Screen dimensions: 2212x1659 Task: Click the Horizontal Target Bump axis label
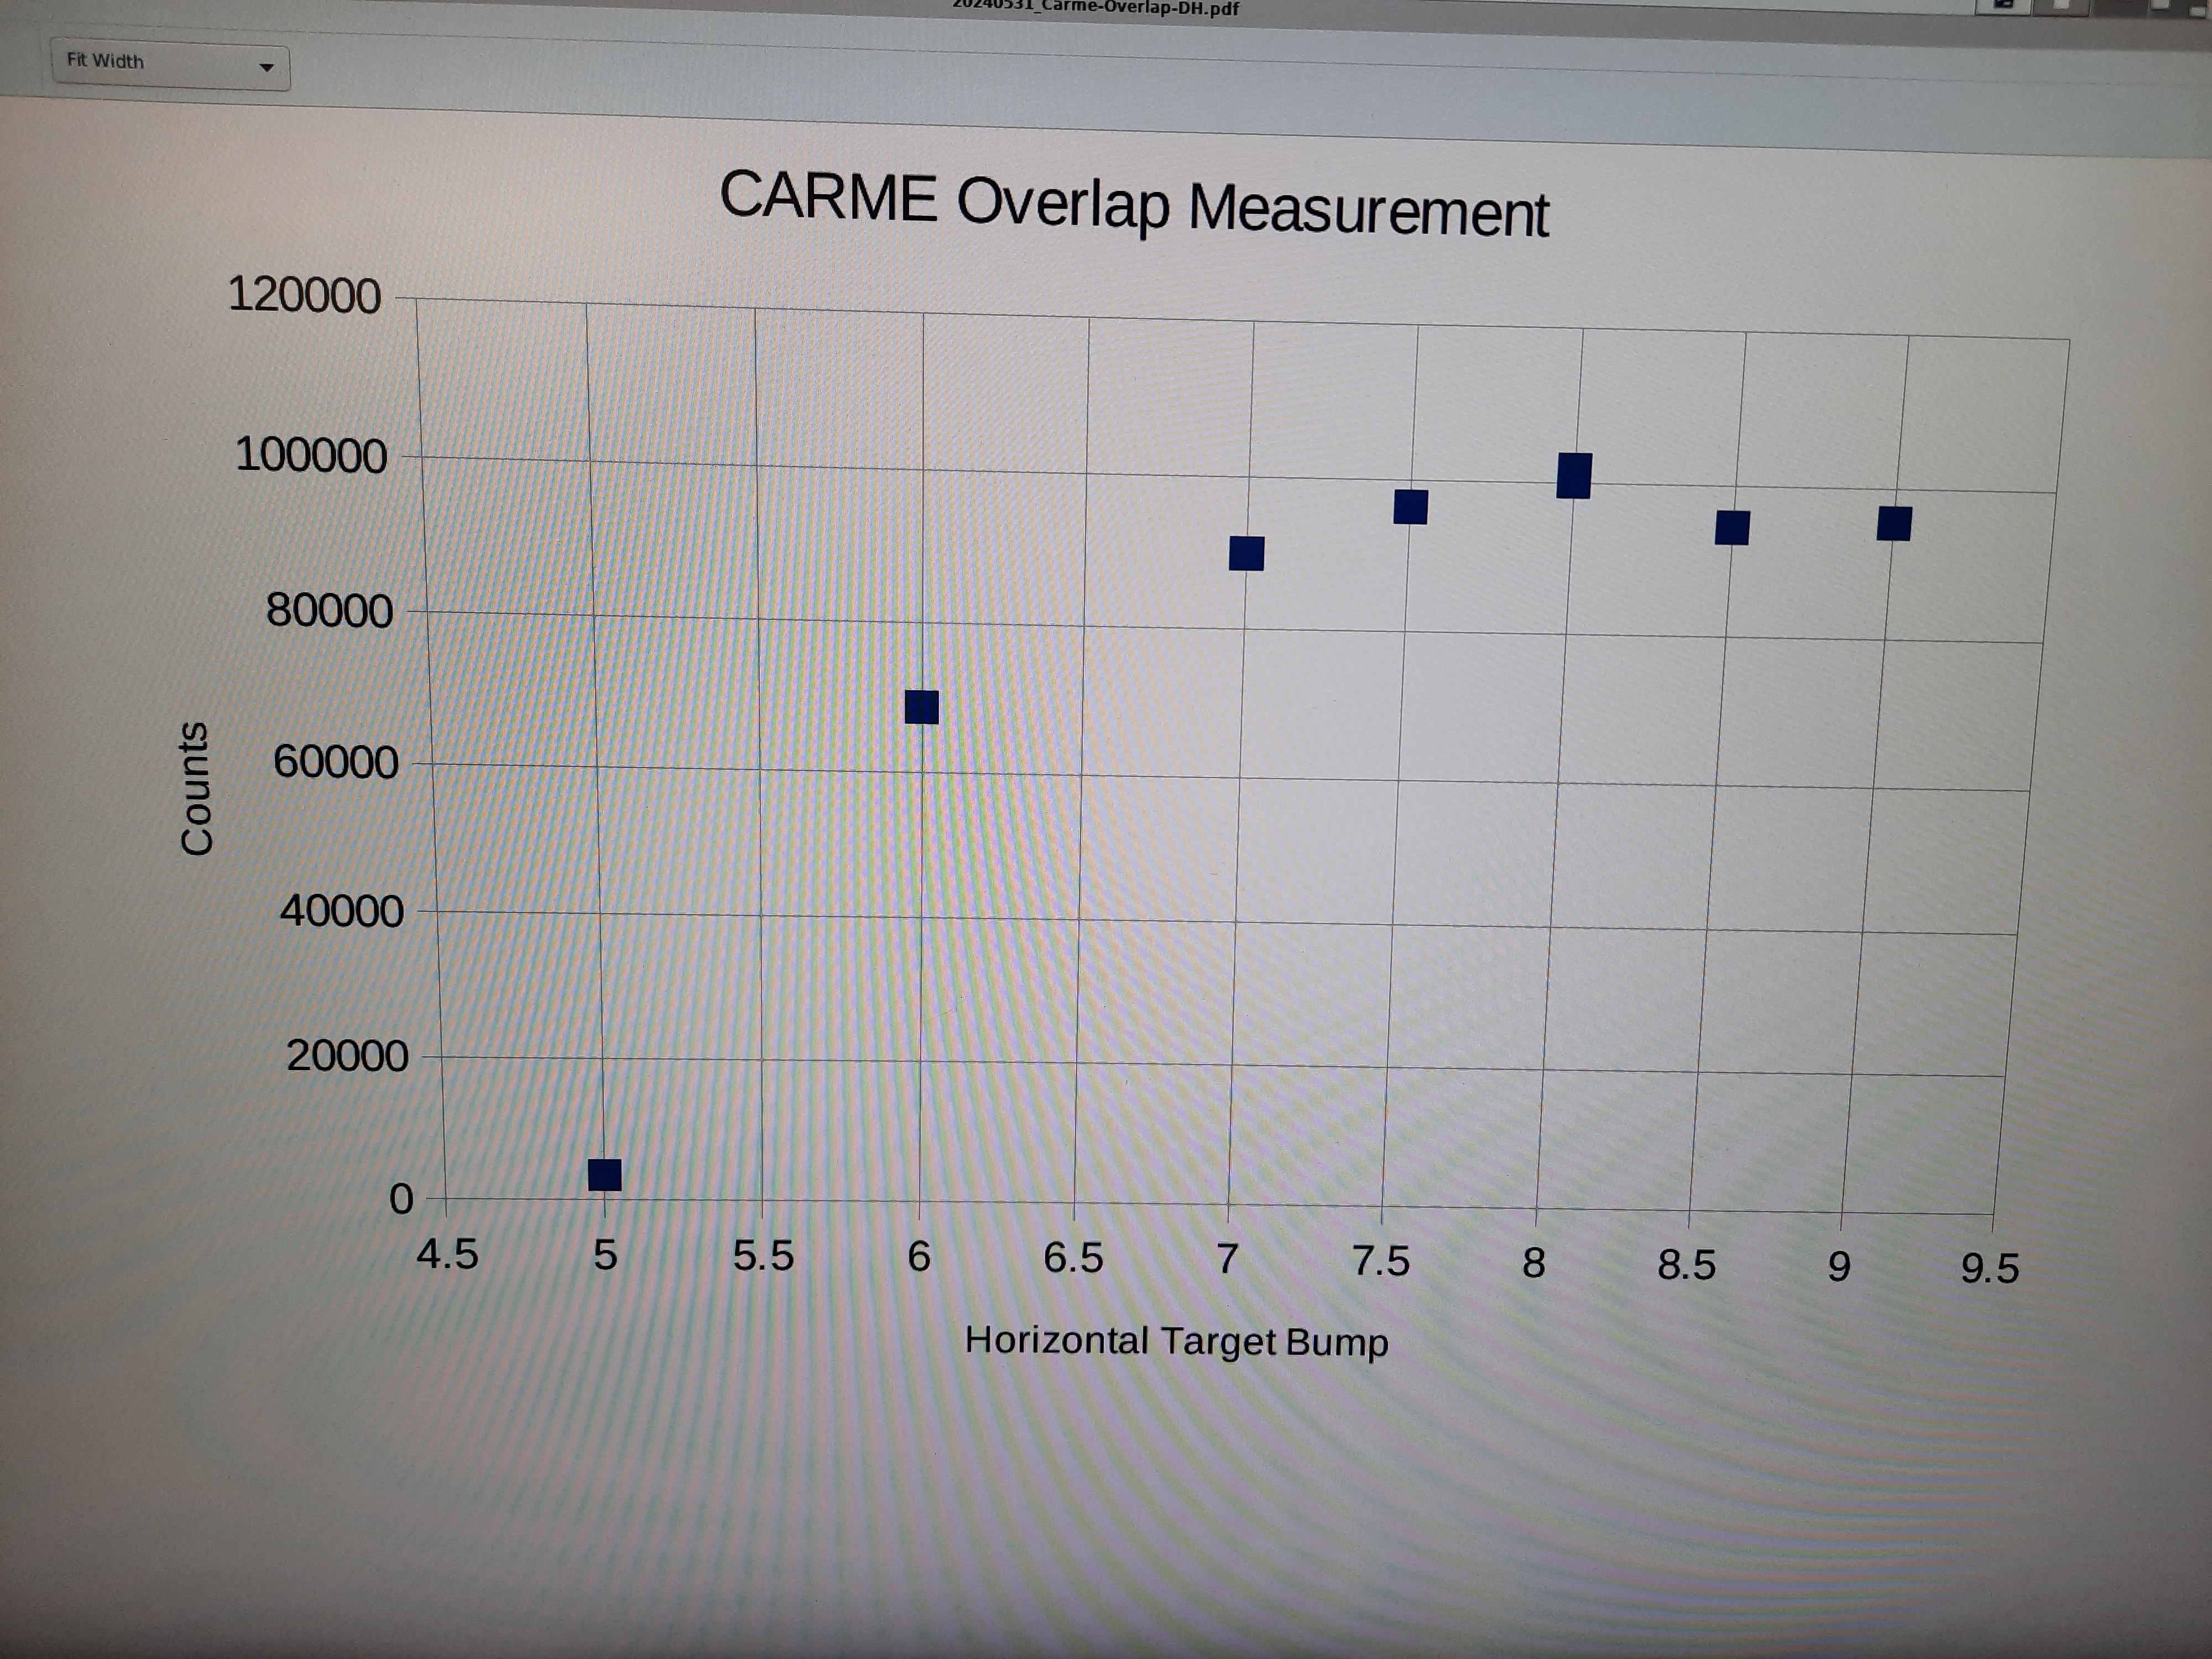click(x=1176, y=1341)
